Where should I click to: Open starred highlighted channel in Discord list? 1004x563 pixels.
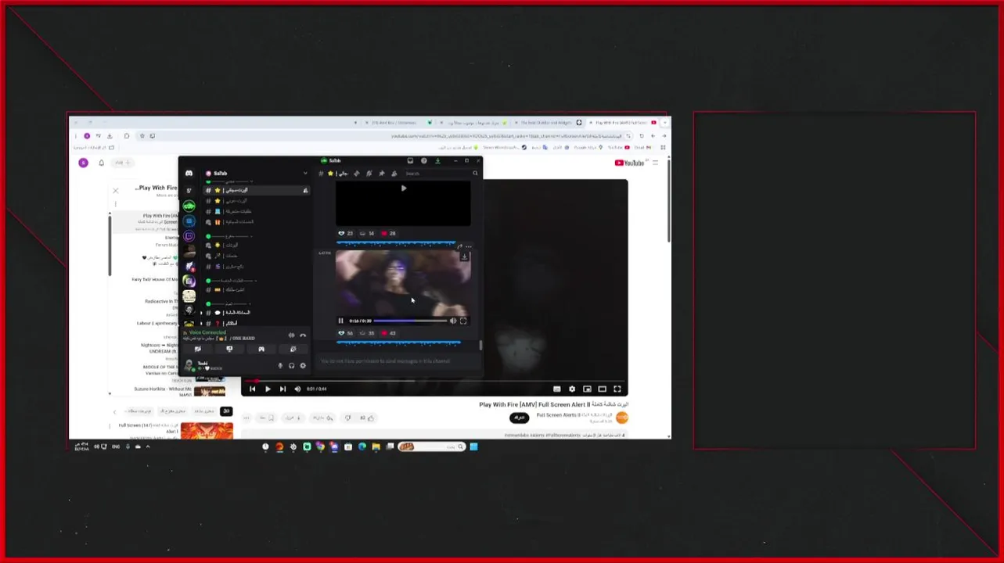click(x=257, y=190)
